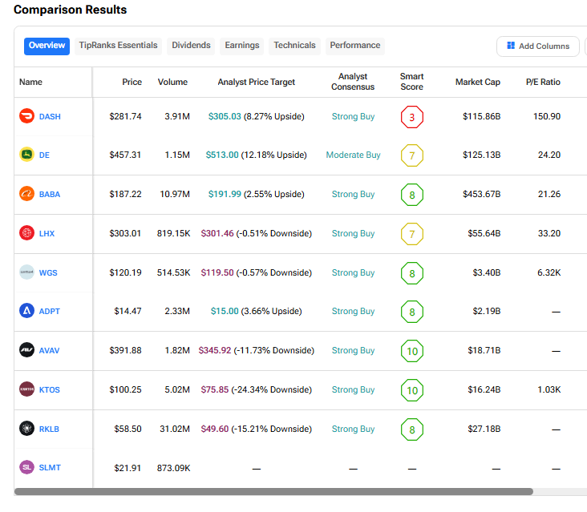Click the John Deere (DE) logo icon
The width and height of the screenshot is (587, 512).
click(x=27, y=155)
